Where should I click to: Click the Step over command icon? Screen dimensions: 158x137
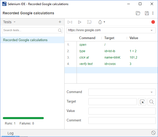point(89,22)
